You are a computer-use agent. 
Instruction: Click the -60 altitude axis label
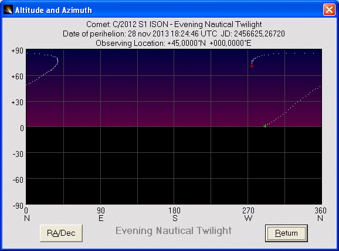point(18,180)
